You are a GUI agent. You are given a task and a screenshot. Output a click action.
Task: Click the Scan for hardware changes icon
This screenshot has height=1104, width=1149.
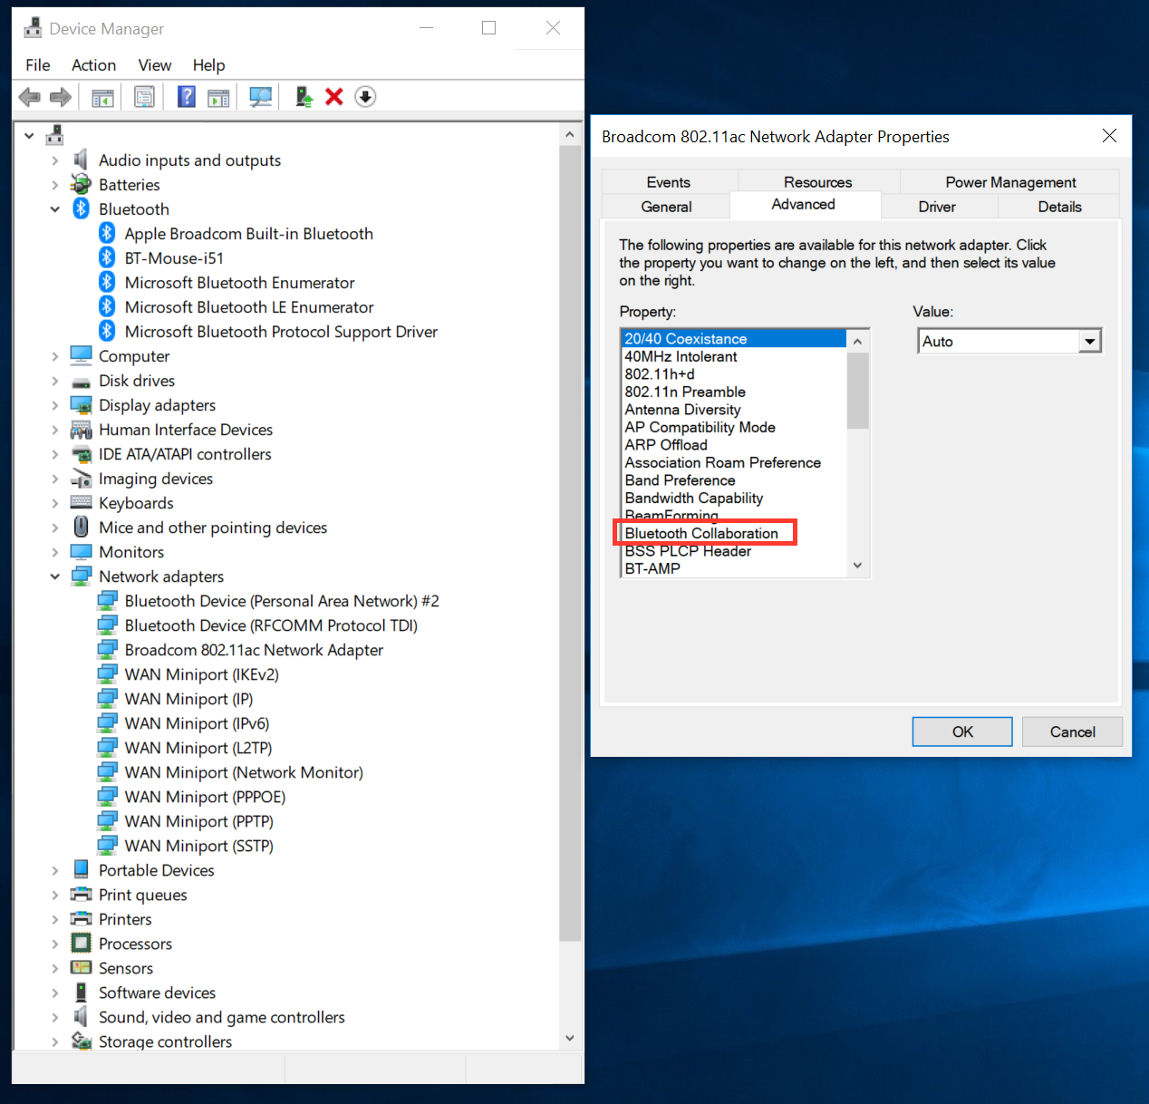[260, 96]
